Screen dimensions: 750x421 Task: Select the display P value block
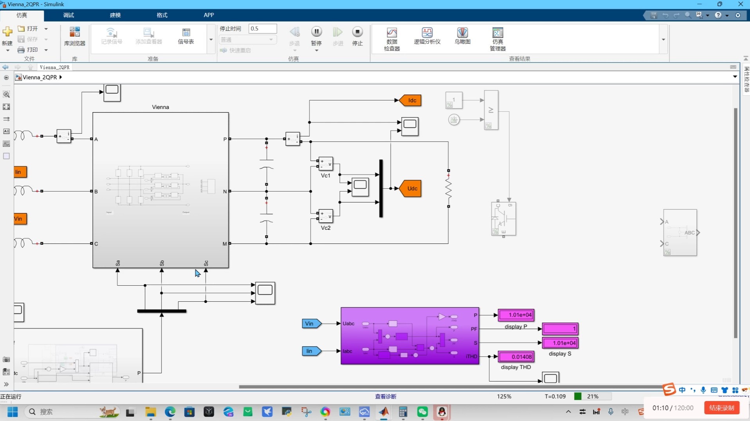click(516, 315)
